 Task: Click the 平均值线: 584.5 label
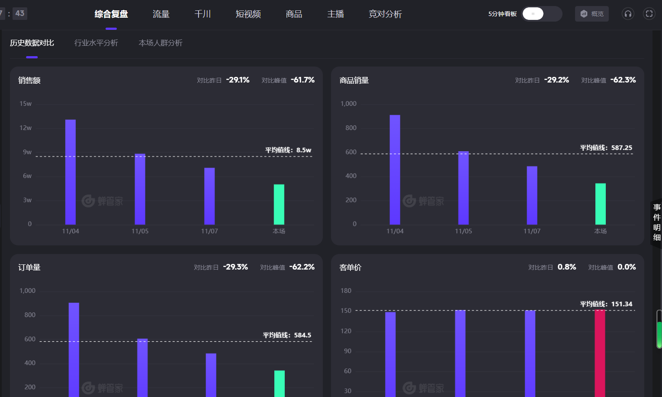pos(287,335)
